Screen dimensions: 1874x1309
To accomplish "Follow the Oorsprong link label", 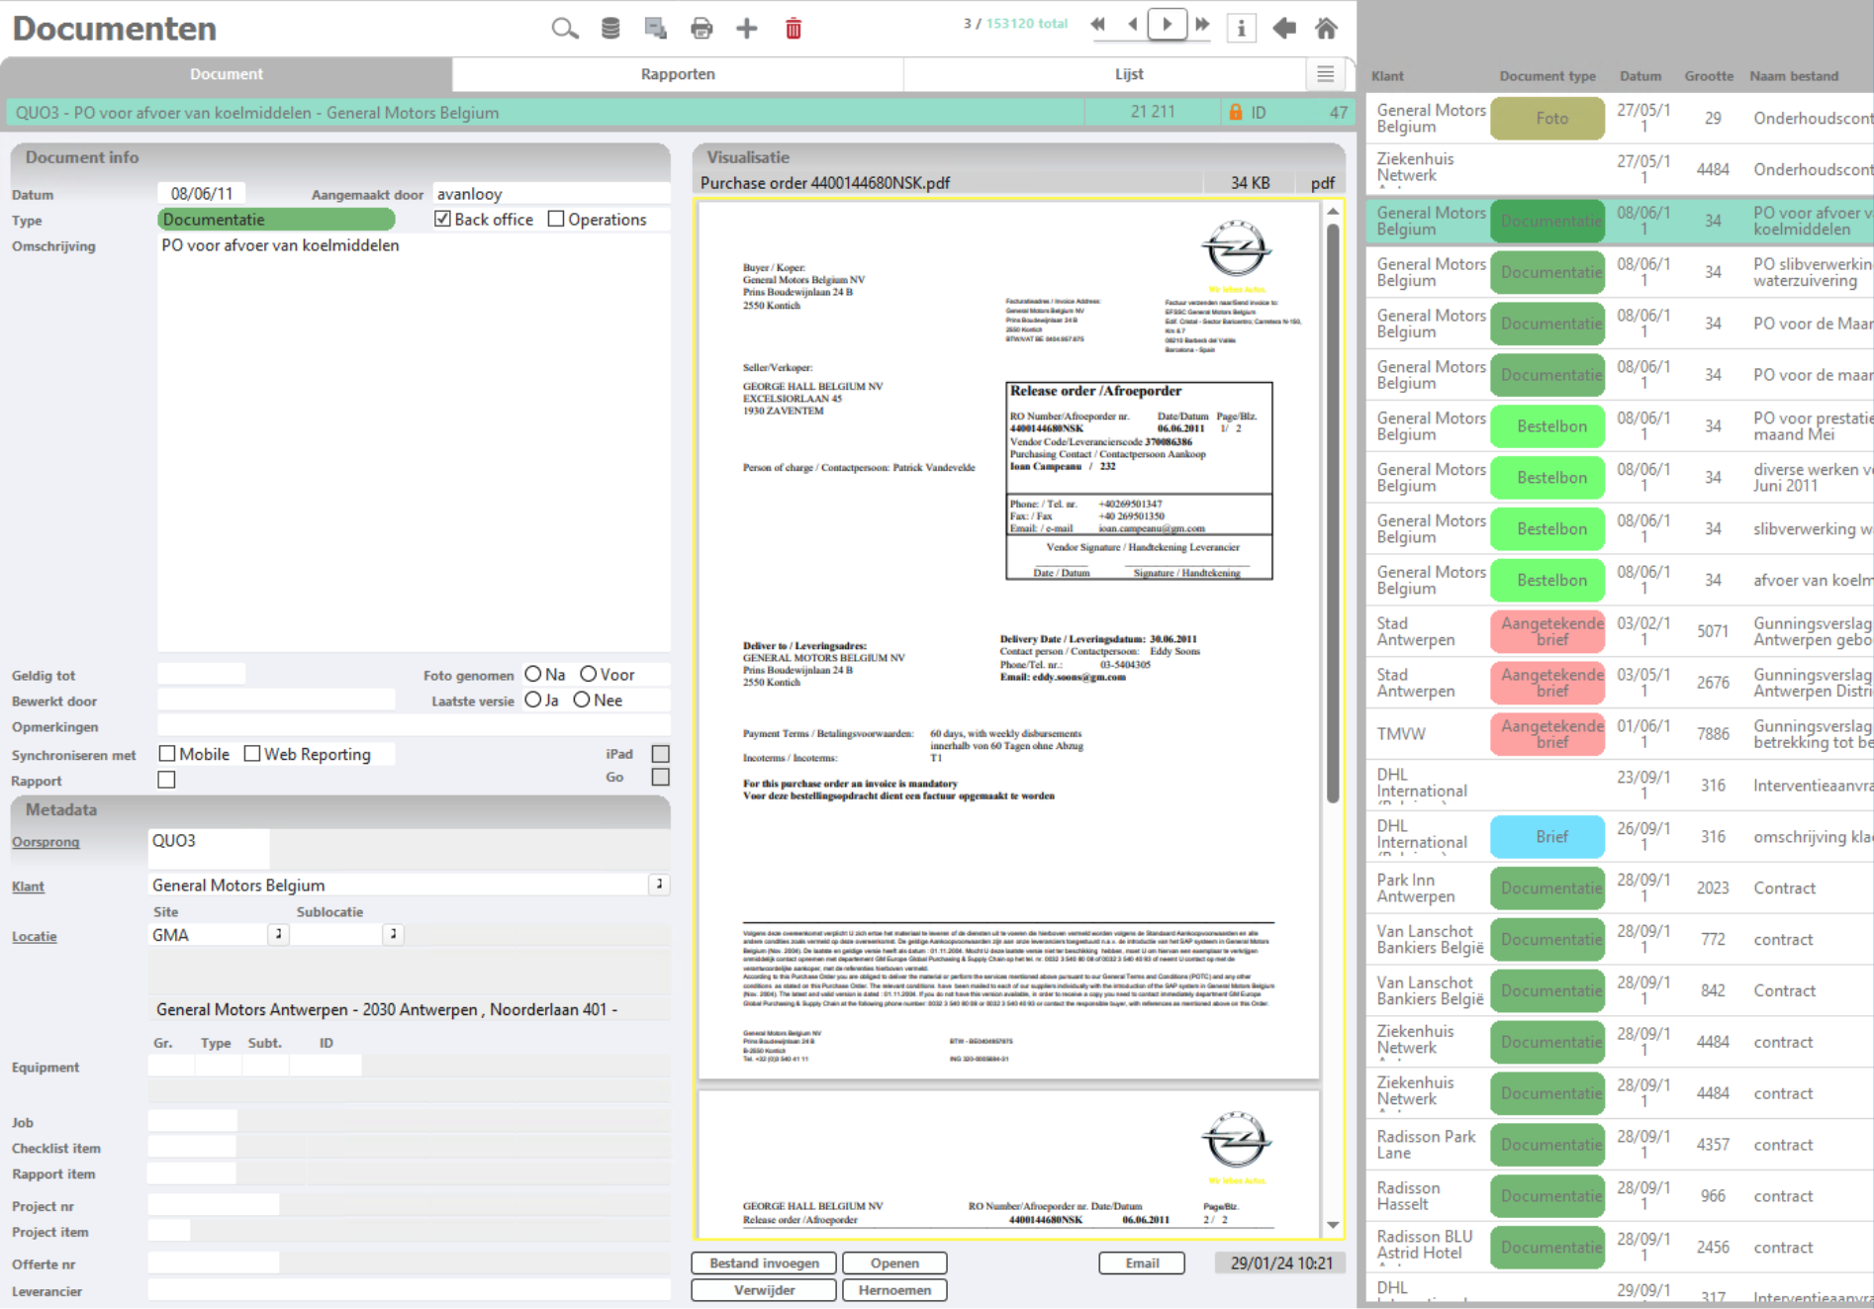I will click(46, 842).
